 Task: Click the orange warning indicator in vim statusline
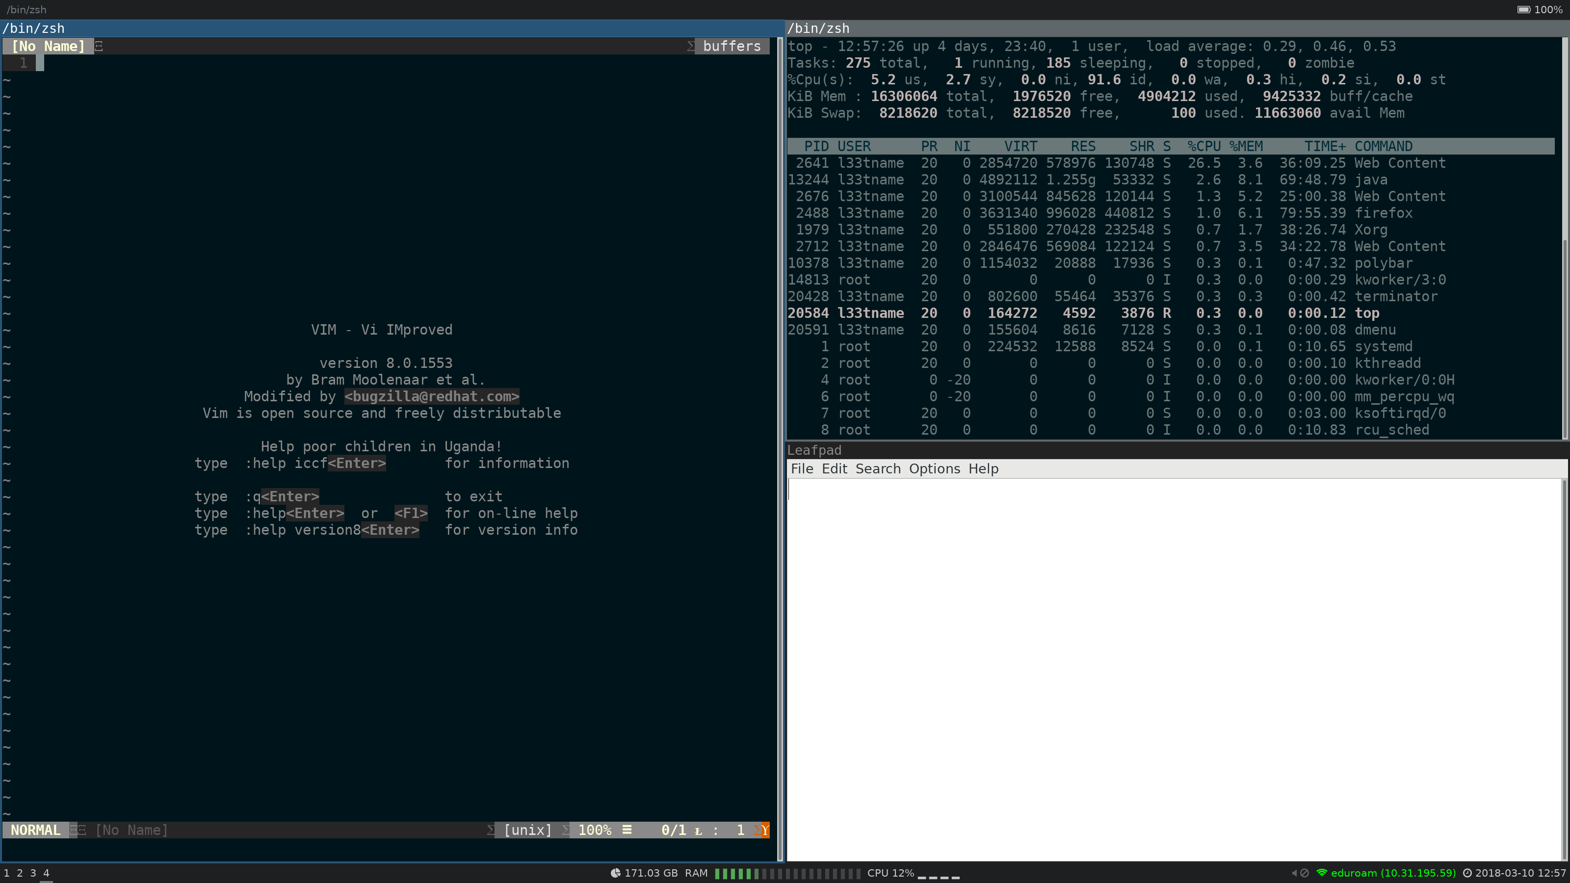click(x=764, y=830)
